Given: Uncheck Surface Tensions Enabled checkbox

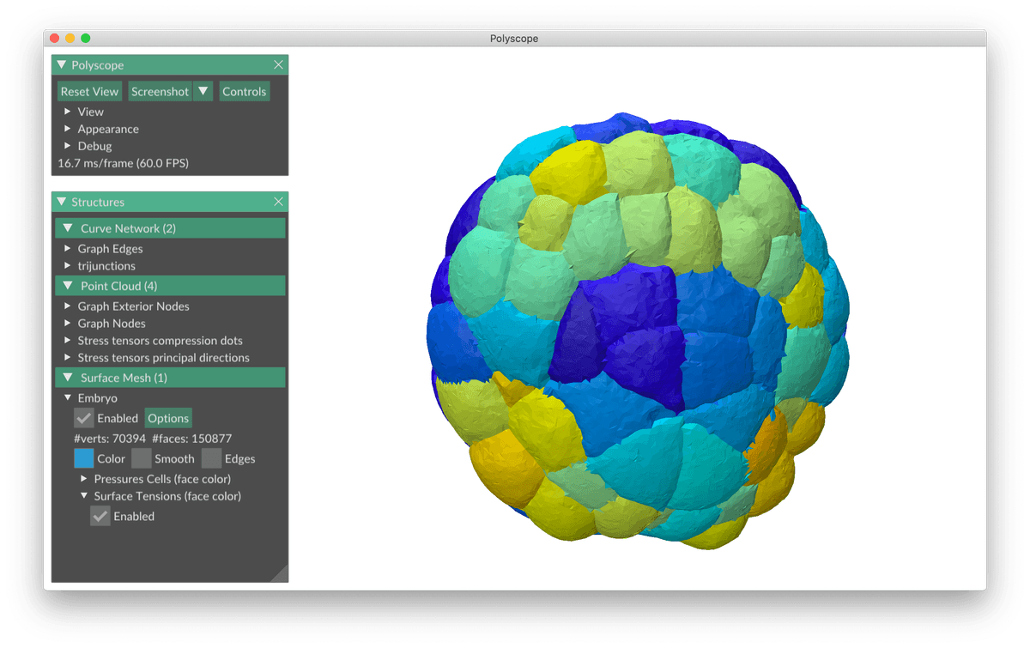Looking at the screenshot, I should [100, 516].
